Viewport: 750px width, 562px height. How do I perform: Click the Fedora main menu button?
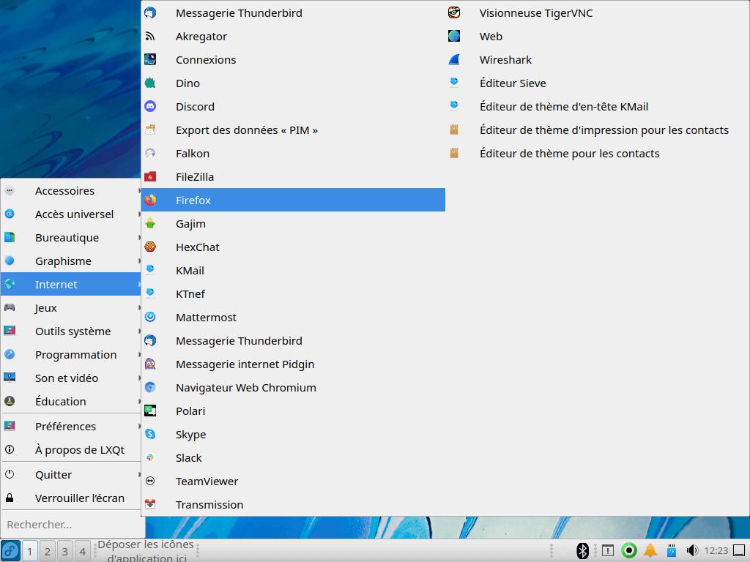tap(10, 550)
